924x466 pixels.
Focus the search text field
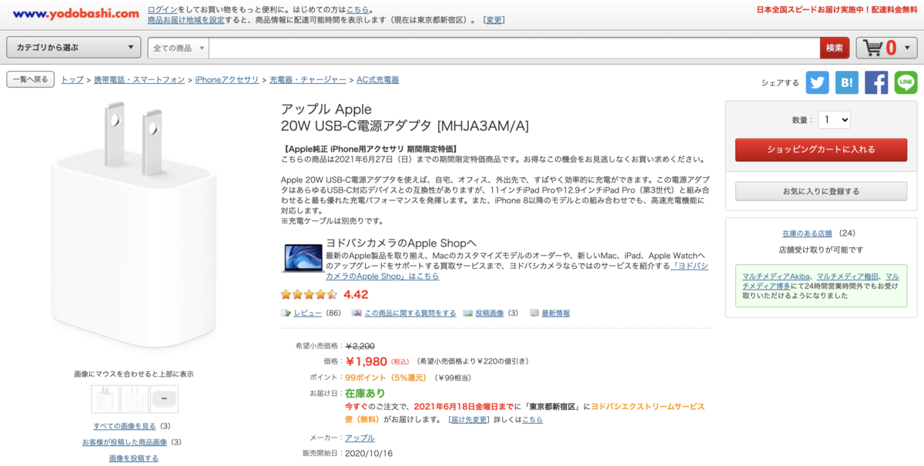[514, 48]
